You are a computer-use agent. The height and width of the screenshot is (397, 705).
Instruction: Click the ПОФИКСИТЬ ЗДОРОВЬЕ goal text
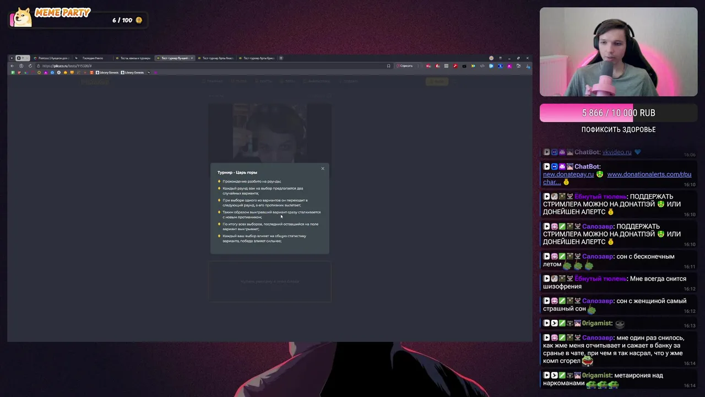(619, 130)
